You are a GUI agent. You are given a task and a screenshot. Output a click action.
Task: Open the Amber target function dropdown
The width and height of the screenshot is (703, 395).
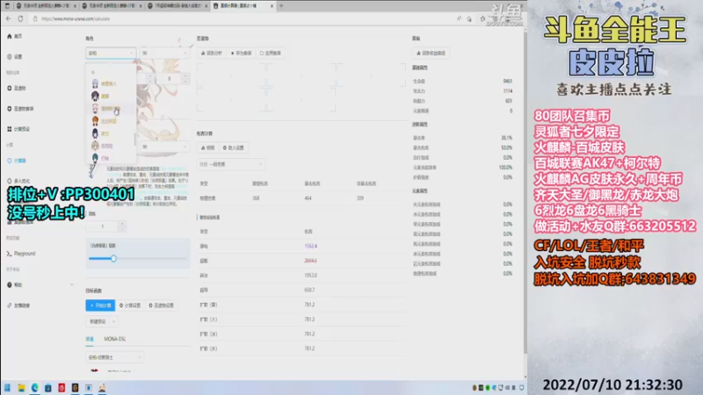[114, 357]
